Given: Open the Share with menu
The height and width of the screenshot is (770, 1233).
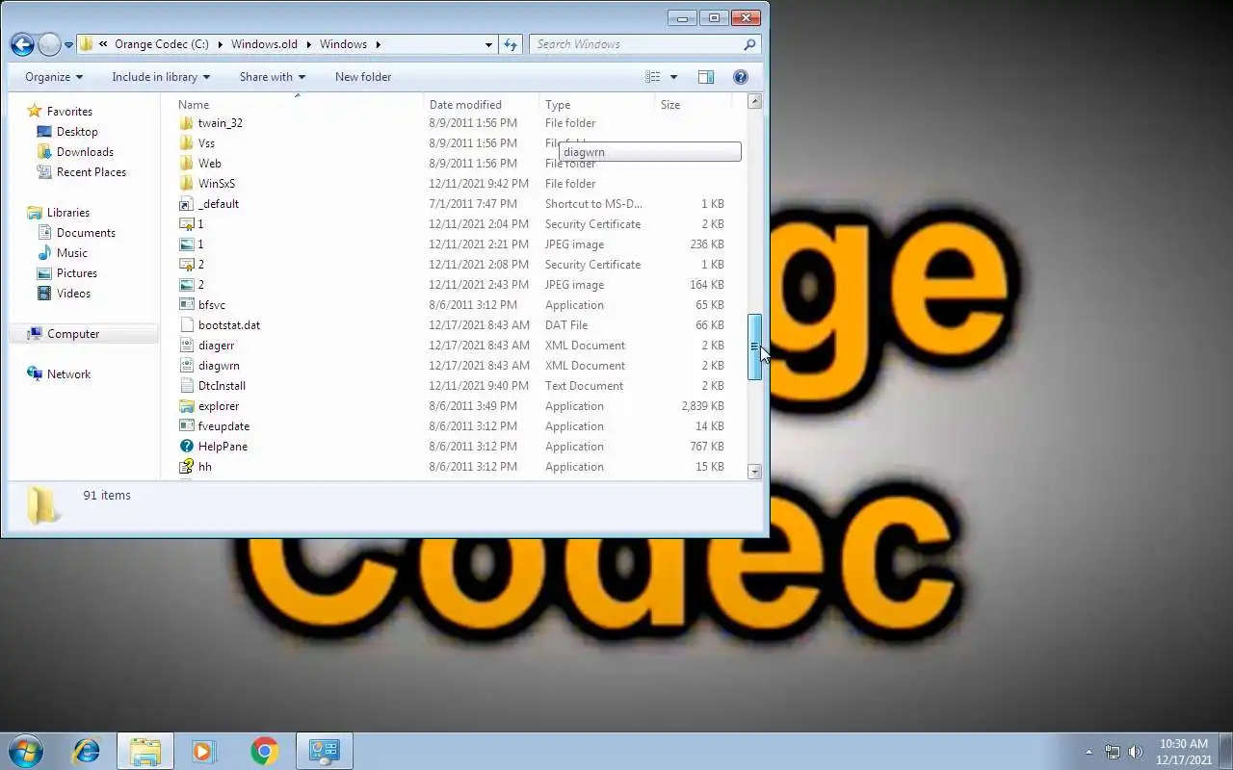Looking at the screenshot, I should coord(273,77).
